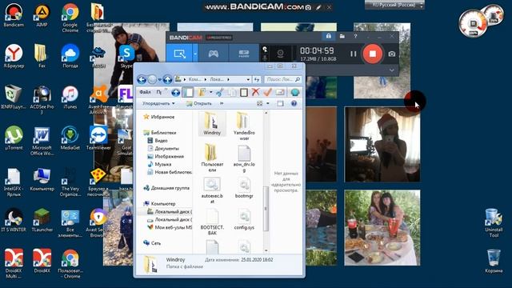Refresh the Explorer folder view
Image resolution: width=512 pixels, height=288 pixels.
[x=257, y=79]
